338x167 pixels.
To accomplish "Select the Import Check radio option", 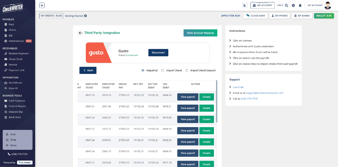I will coord(163,71).
